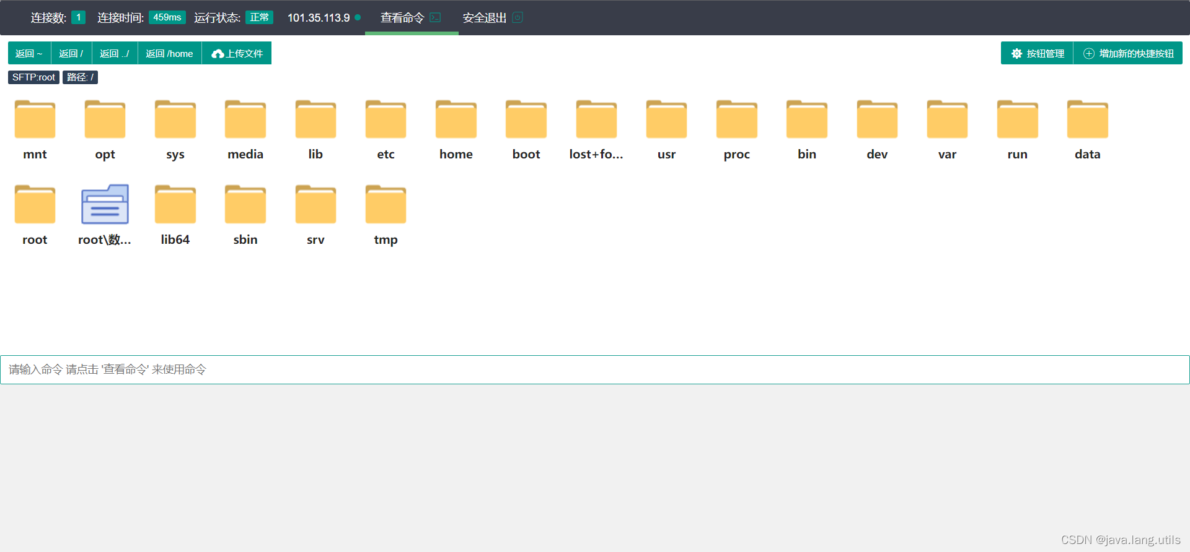Click the 返回 /home button

click(169, 53)
